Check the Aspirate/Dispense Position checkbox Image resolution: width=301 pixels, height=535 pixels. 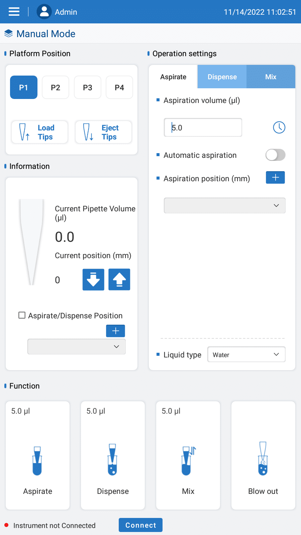pos(22,315)
